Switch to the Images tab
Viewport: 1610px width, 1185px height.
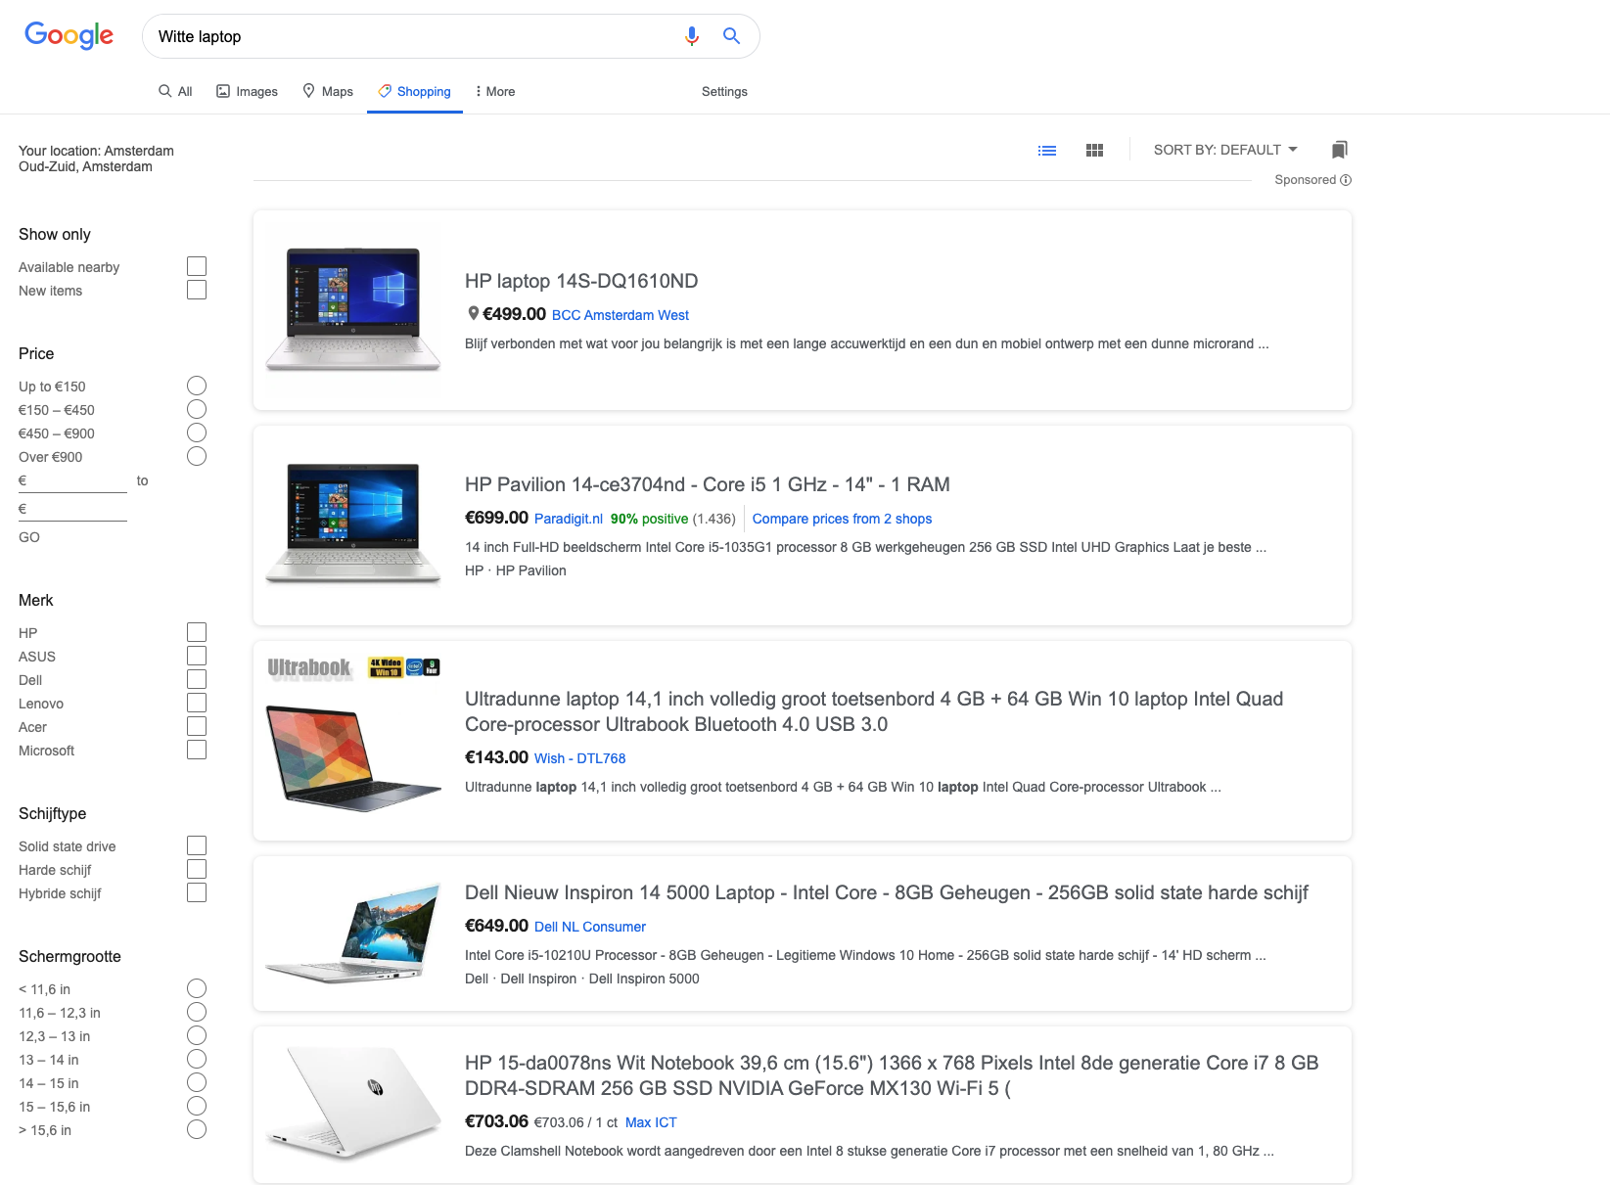pyautogui.click(x=247, y=91)
